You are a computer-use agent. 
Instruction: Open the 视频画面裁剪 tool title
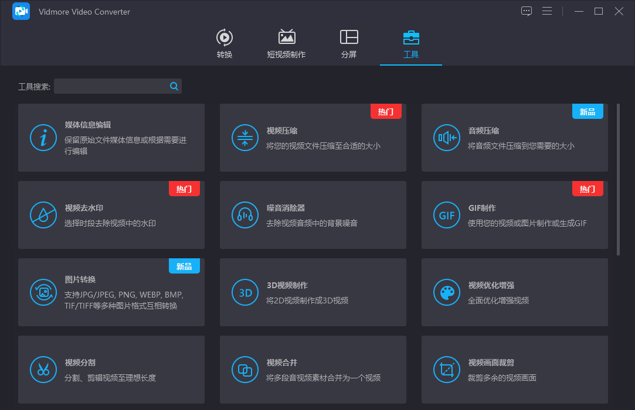click(x=491, y=363)
